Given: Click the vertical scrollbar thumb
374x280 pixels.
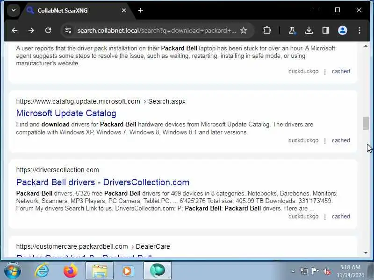Looking at the screenshot, I should (x=366, y=123).
